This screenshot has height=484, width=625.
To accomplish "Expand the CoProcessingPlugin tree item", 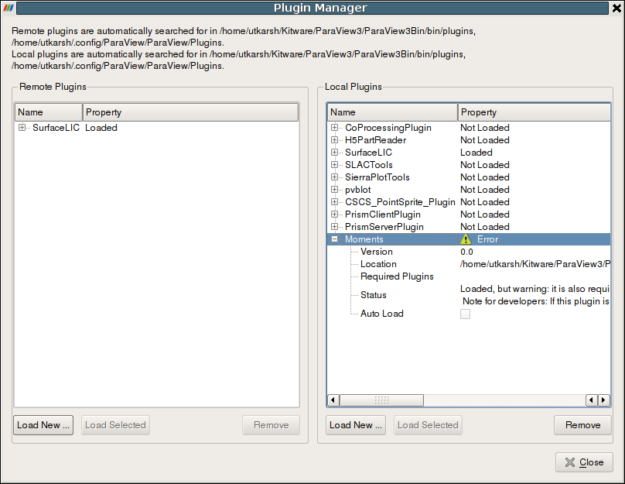I will pos(333,128).
